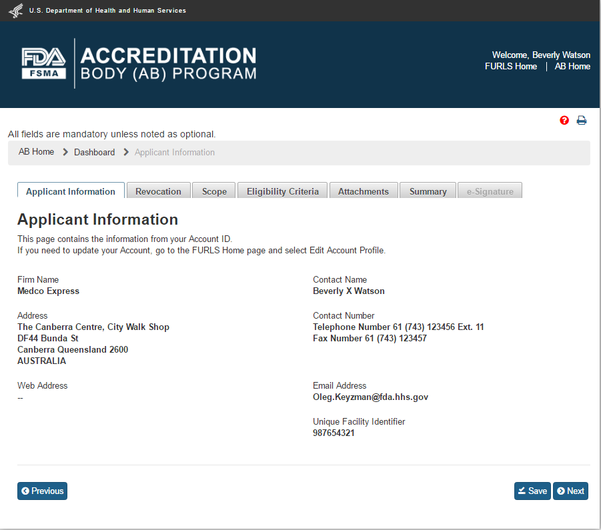Select the Applicant Information tab

click(x=71, y=191)
